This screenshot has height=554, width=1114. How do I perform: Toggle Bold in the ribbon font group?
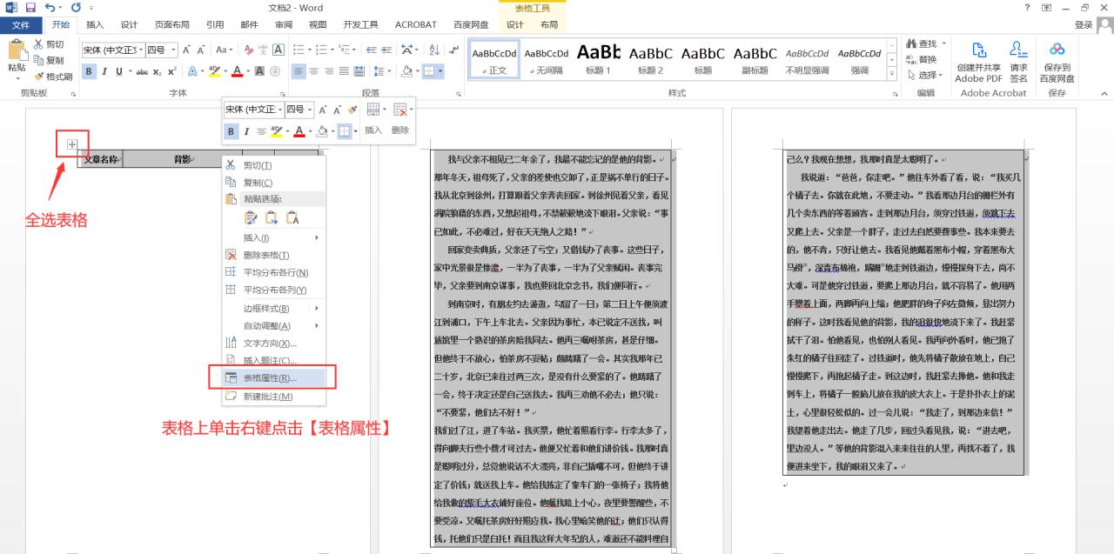90,71
